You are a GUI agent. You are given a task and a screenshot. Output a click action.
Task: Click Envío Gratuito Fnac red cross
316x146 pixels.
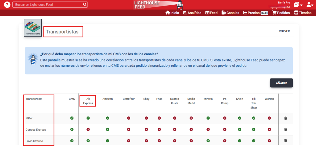pyautogui.click(x=159, y=140)
